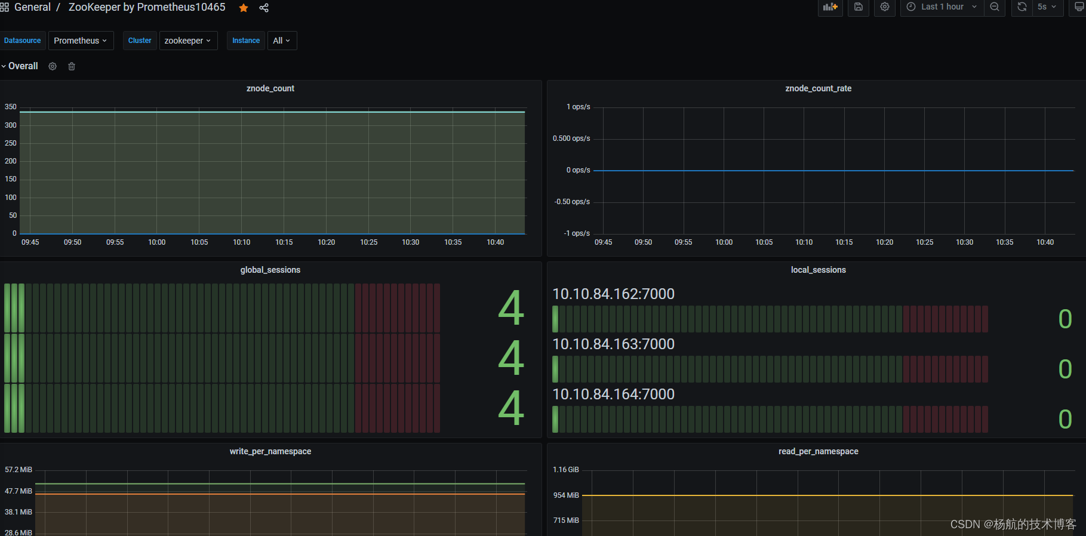Open dashboard settings gear in toolbar

[885, 7]
